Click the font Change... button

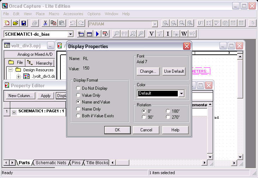point(148,71)
